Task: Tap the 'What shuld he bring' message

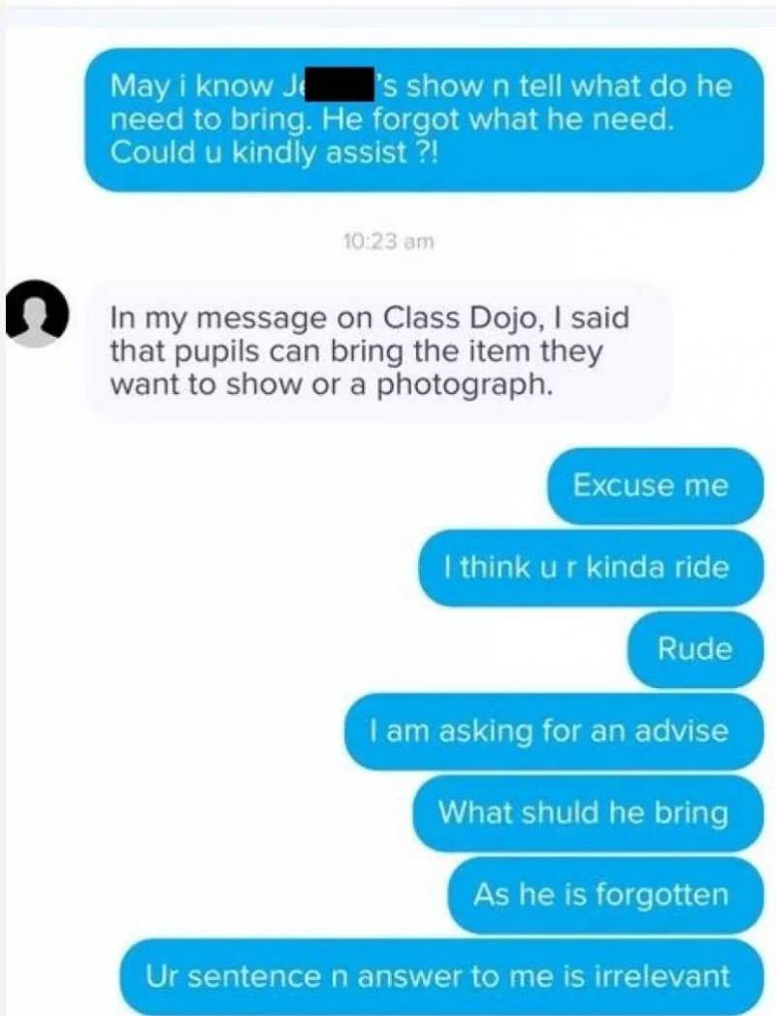Action: pos(588,812)
